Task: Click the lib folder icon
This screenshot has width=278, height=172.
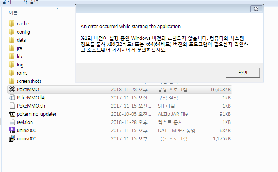Action: tap(12, 57)
